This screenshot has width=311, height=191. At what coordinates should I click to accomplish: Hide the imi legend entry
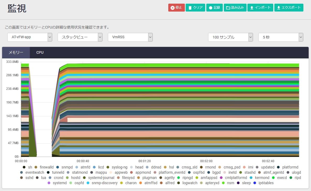(248, 167)
